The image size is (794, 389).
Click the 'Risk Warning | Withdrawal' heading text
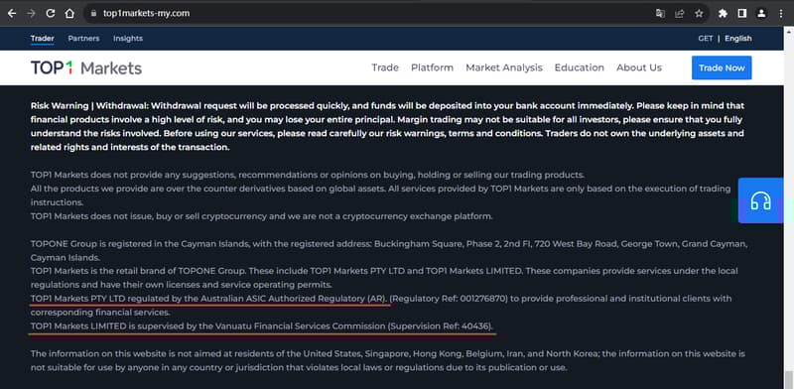[x=88, y=106]
